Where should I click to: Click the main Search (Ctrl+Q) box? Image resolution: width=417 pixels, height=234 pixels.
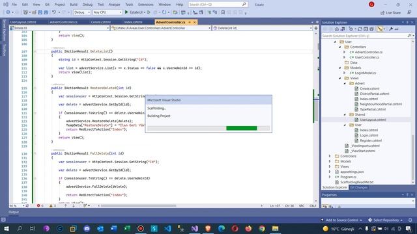[218, 5]
